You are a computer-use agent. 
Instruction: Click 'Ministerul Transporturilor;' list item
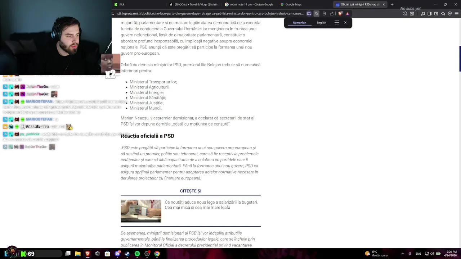tap(153, 82)
